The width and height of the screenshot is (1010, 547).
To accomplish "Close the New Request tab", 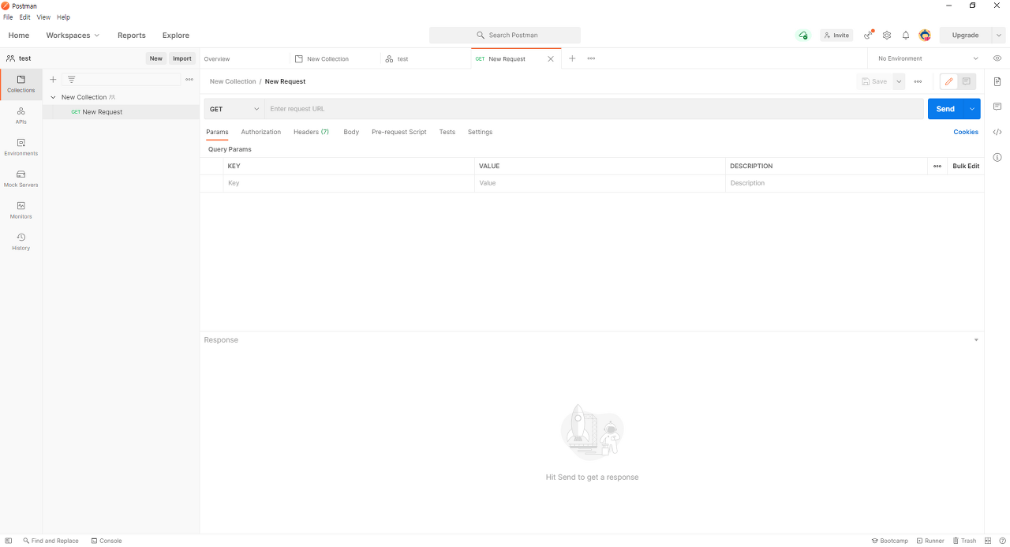I will (x=551, y=59).
